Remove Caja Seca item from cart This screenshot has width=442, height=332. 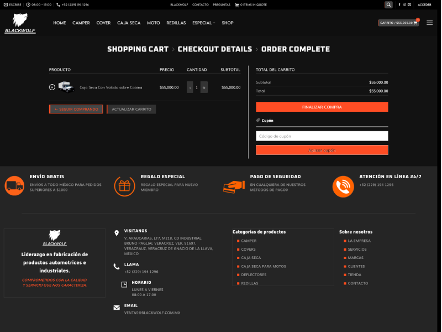(52, 87)
